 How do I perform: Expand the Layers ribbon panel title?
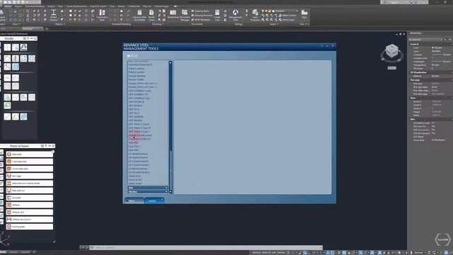click(x=274, y=24)
